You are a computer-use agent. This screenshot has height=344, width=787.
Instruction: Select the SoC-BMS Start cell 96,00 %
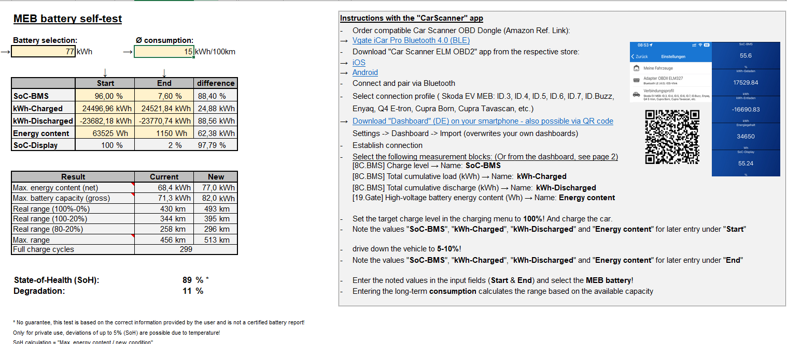105,96
